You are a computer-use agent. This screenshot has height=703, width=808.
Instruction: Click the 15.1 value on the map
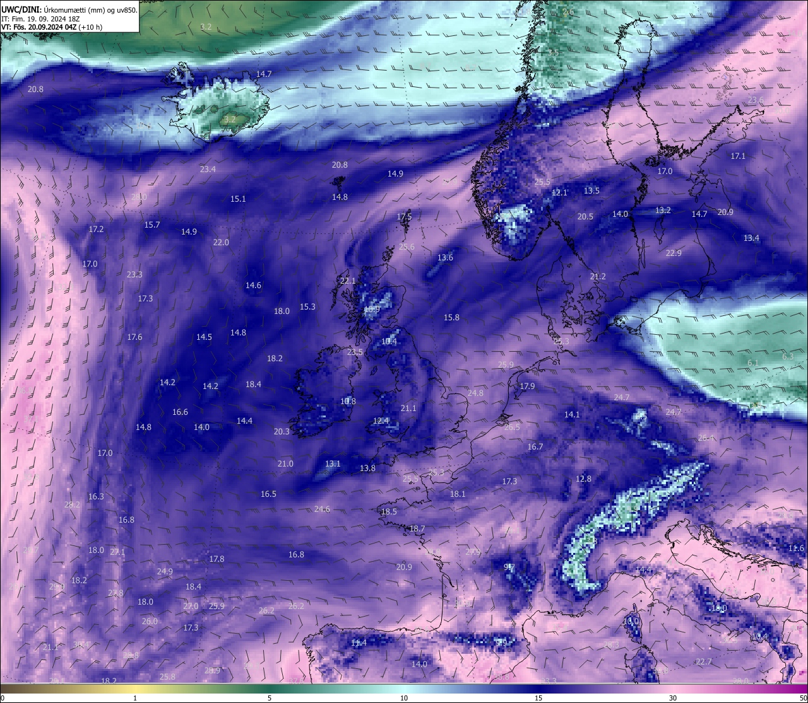point(238,199)
